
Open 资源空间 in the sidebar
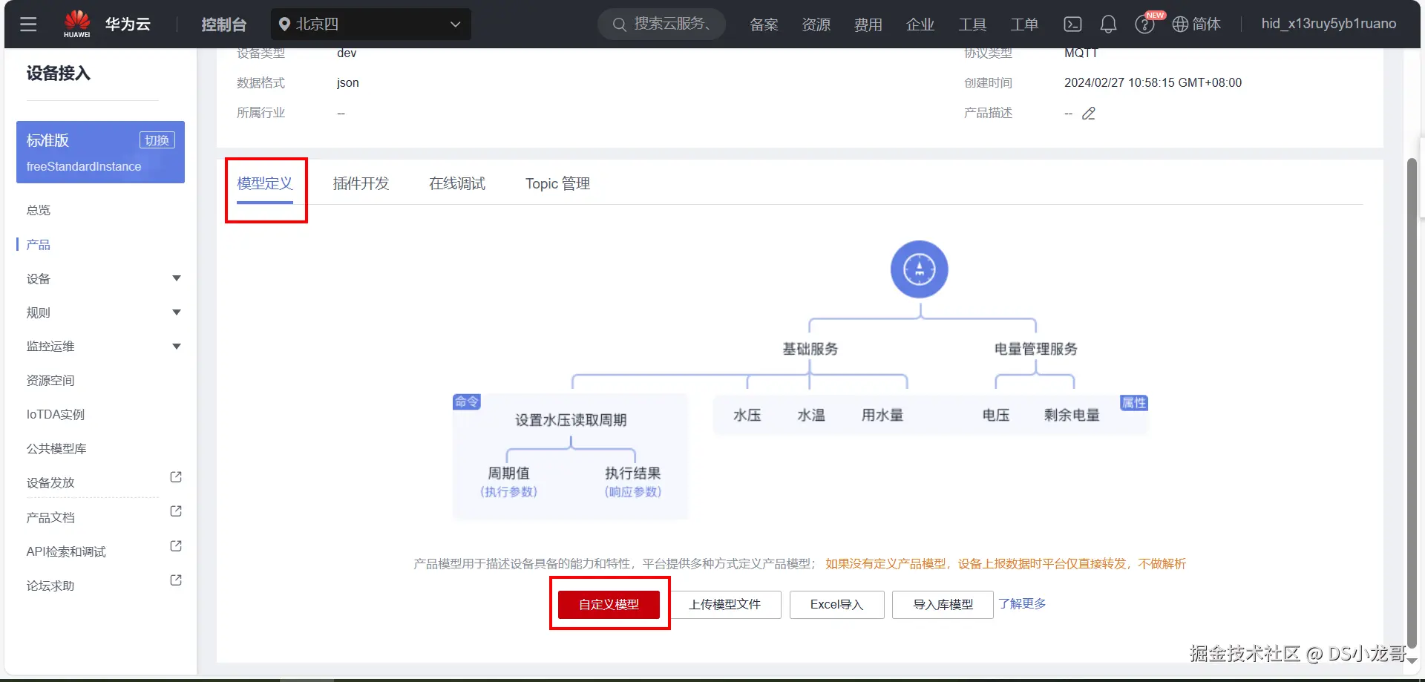click(50, 381)
